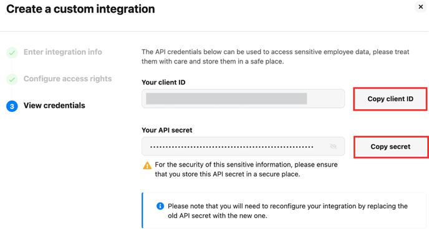Viewport: 429px width, 230px height.
Task: Click the Copy secret button
Action: tap(390, 147)
